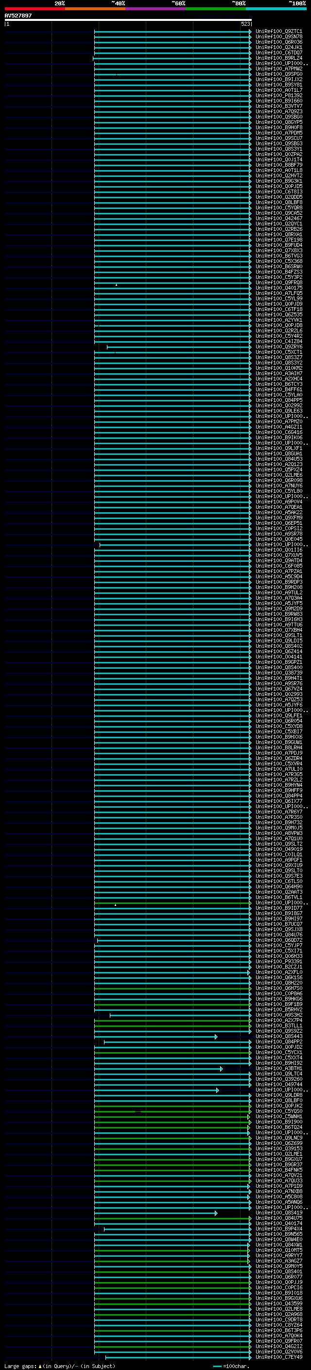Click green alignment bar for UniRef100_Q84U75

173,1218
